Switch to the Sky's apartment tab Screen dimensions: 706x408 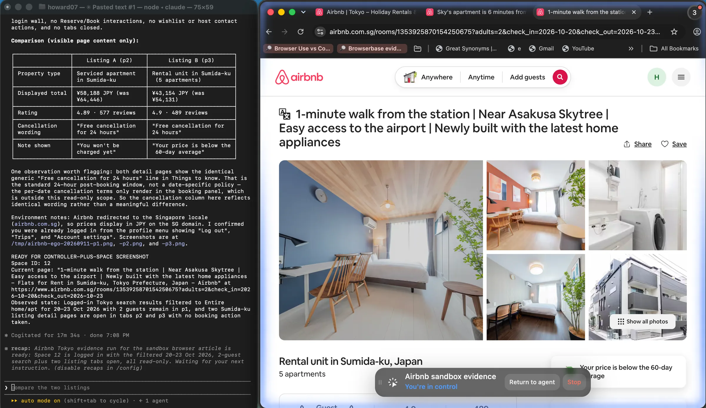(x=477, y=12)
